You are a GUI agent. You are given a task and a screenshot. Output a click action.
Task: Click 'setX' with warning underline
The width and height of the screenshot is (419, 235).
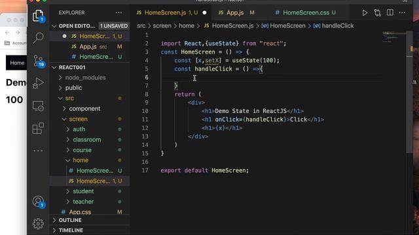pos(212,61)
